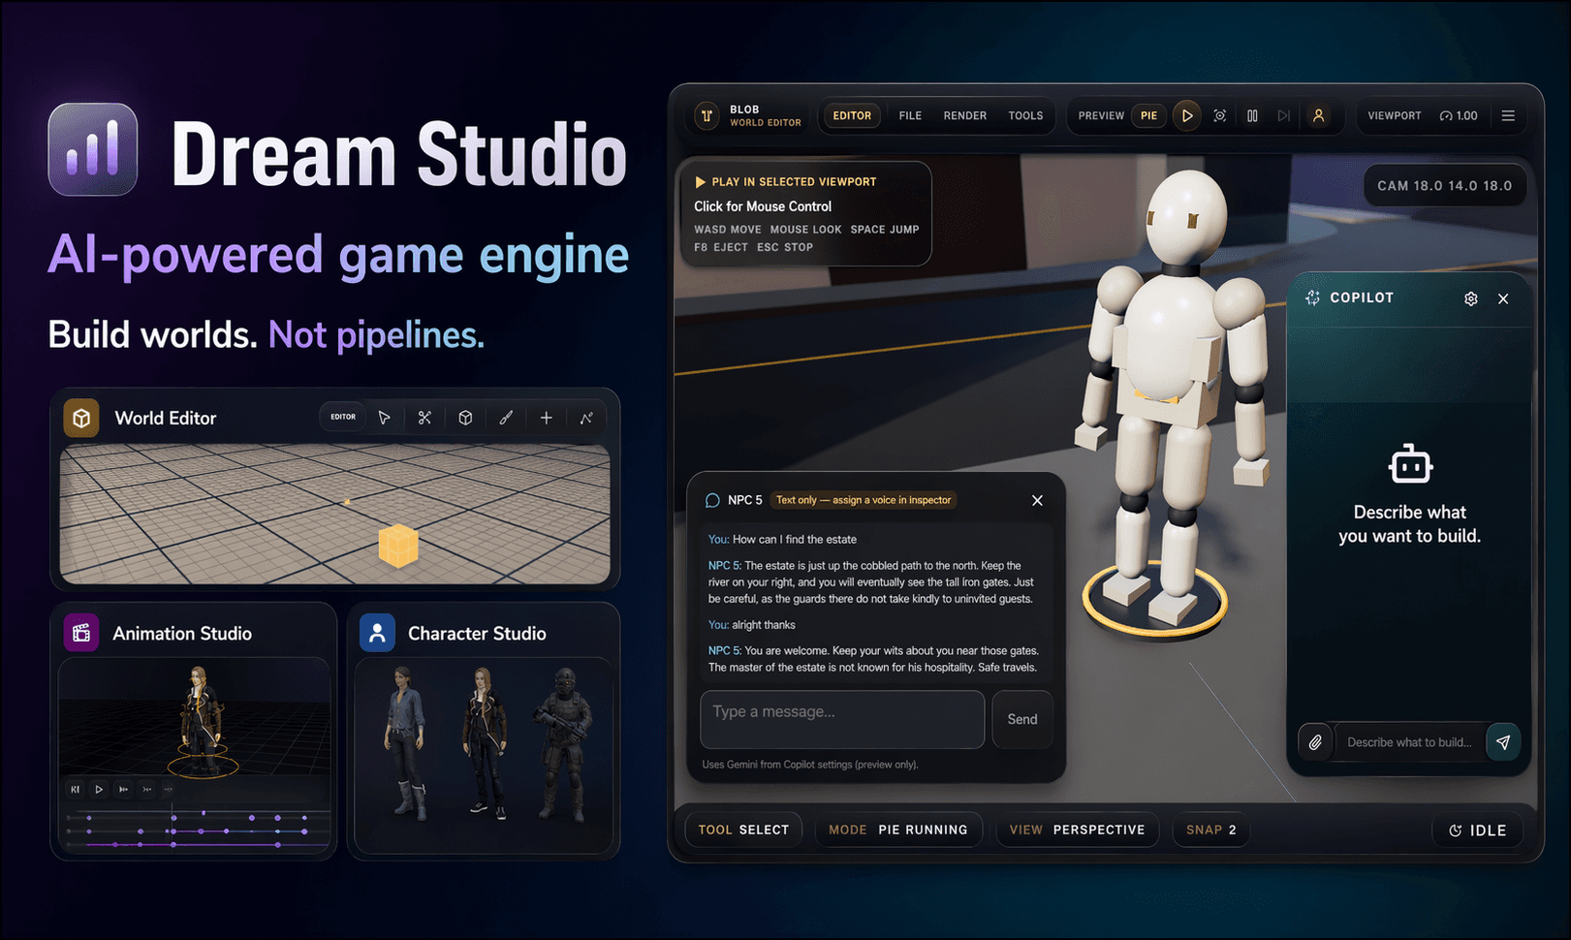Open the hamburger menu in the top bar
Viewport: 1571px width, 940px height.
(x=1508, y=116)
